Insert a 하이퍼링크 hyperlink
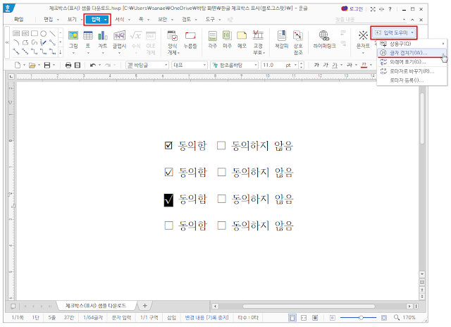This screenshot has height=327, width=451. pos(324,36)
